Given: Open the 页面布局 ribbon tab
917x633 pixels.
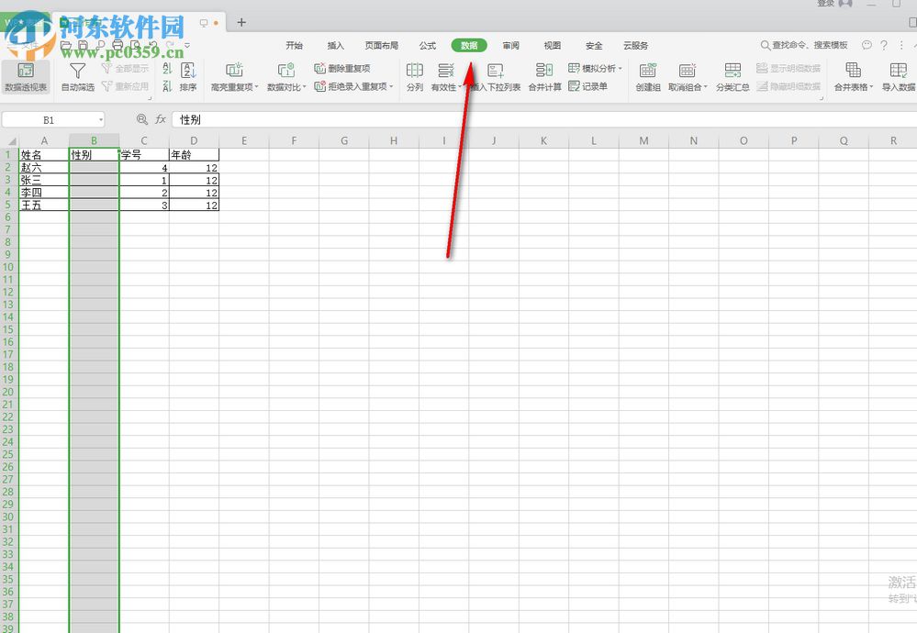Looking at the screenshot, I should [381, 46].
